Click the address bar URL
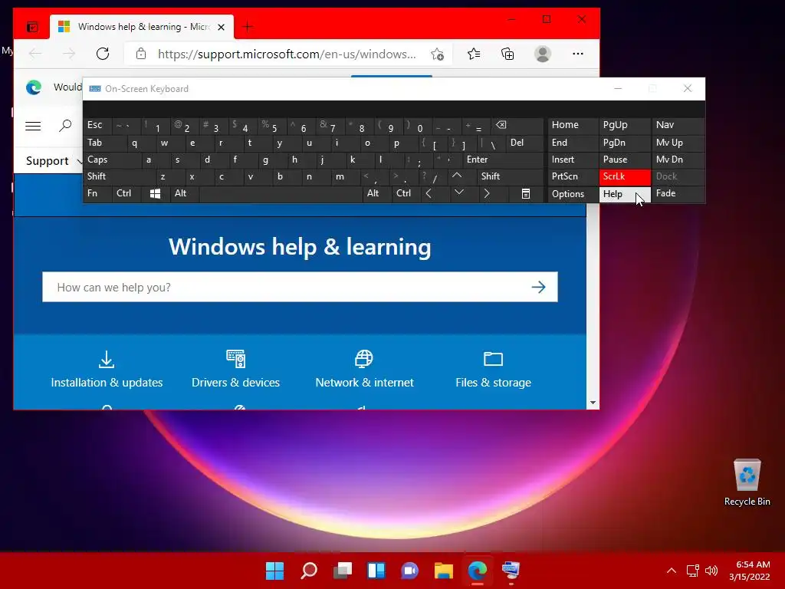The image size is (785, 589). (287, 54)
